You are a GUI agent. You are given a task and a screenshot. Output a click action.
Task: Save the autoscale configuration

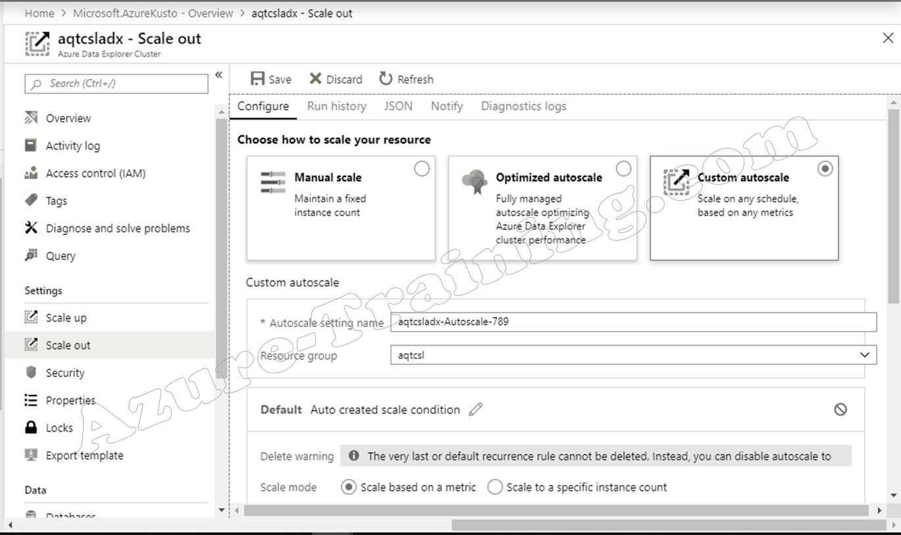tap(270, 79)
